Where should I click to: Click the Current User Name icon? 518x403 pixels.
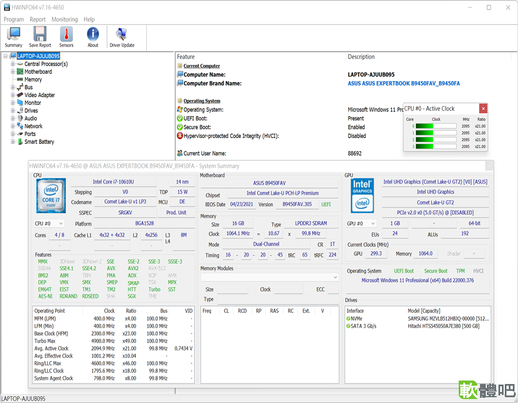[x=180, y=153]
